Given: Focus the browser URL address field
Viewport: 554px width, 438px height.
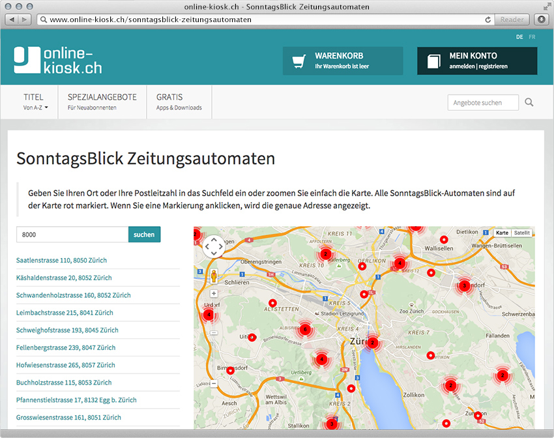Looking at the screenshot, I should (x=261, y=20).
